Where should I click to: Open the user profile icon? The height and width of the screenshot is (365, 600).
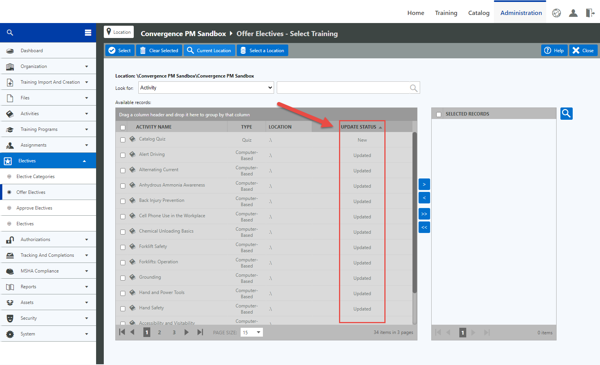pyautogui.click(x=573, y=13)
